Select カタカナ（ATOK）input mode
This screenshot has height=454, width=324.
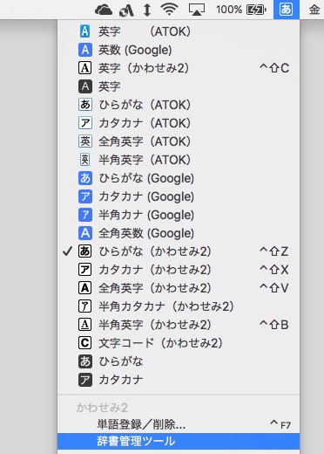tap(179, 123)
